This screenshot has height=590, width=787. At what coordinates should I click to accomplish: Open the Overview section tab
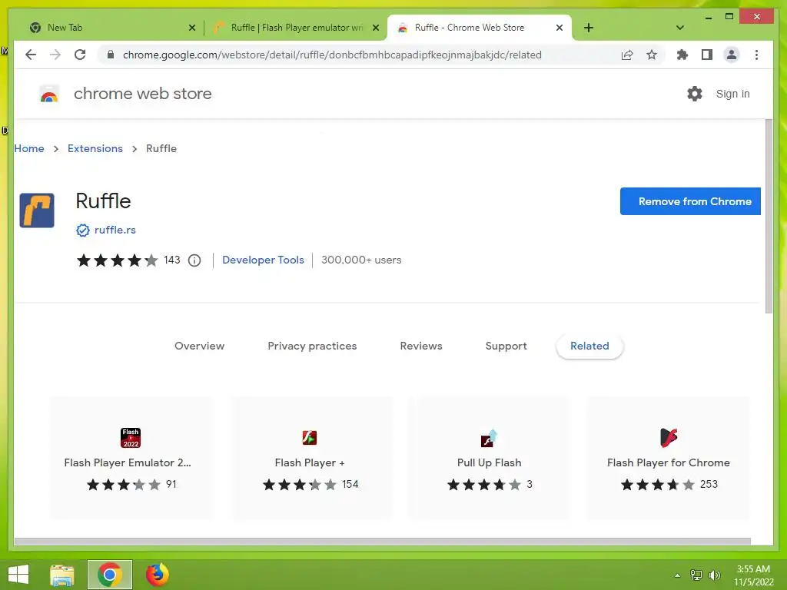click(x=199, y=346)
